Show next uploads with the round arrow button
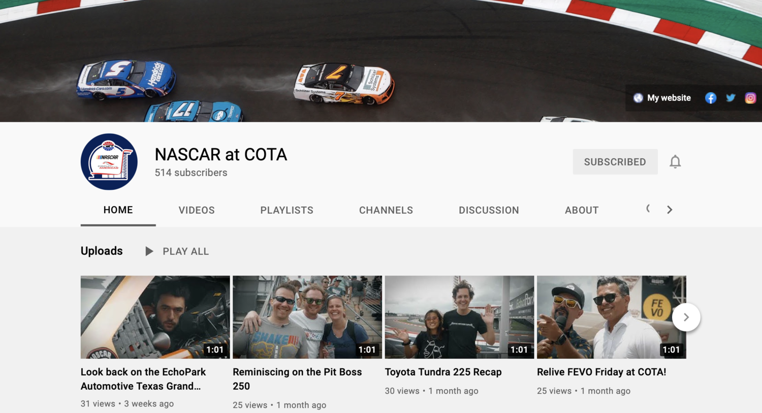 point(686,317)
